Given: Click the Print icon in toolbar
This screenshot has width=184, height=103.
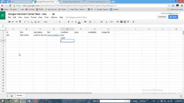Looking at the screenshot, I should pyautogui.click(x=9, y=22).
